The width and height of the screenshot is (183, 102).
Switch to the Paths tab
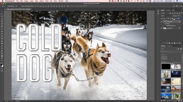pyautogui.click(x=174, y=10)
